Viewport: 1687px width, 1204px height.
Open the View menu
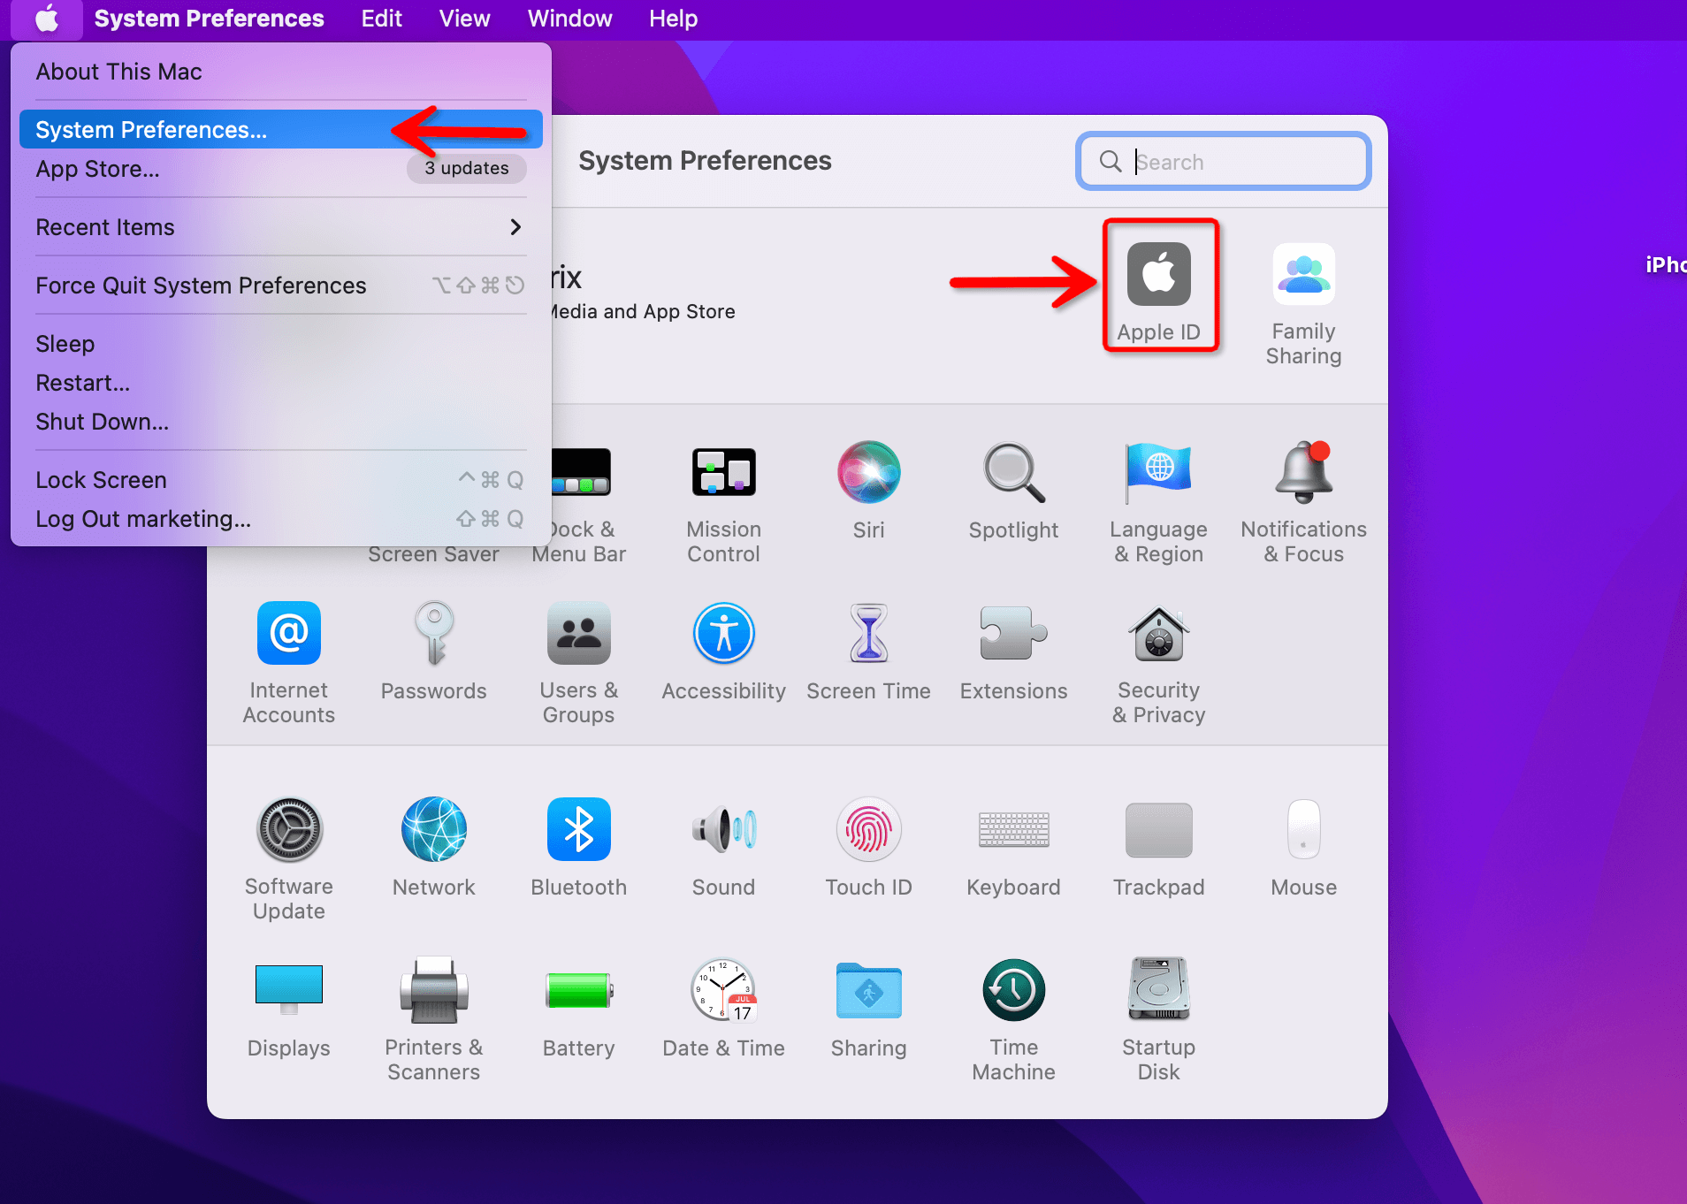464,19
